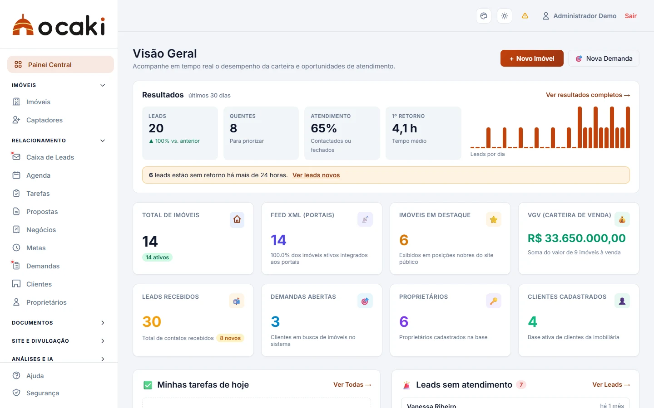Click the 8 novos badge

(230, 338)
